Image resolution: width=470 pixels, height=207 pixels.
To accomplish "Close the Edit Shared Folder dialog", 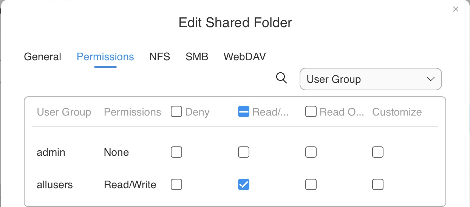I will point(456,9).
